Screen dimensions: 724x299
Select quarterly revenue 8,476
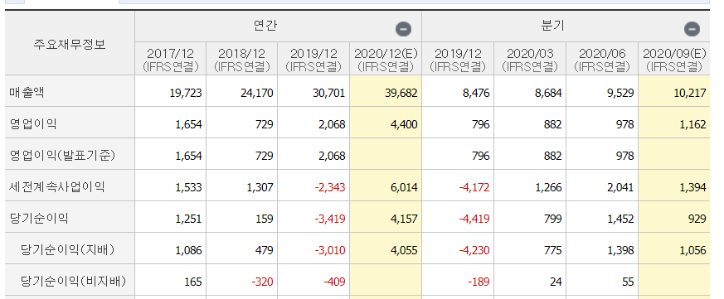(476, 94)
